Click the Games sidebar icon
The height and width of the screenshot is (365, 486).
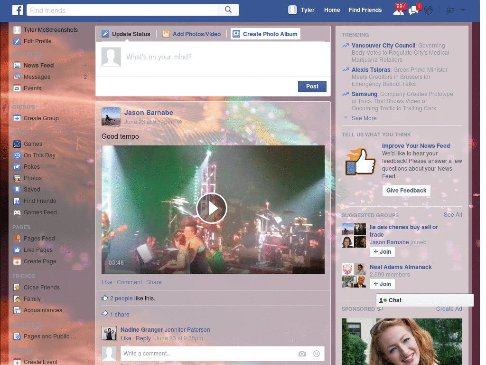click(x=17, y=144)
